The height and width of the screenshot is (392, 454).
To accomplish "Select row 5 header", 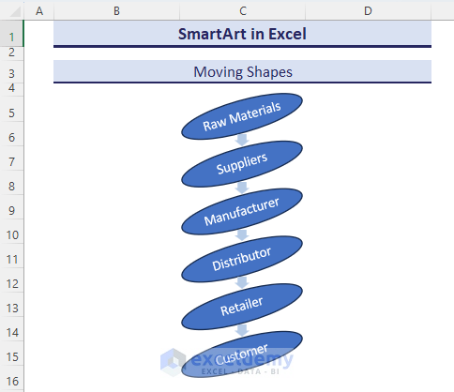I will click(x=11, y=109).
